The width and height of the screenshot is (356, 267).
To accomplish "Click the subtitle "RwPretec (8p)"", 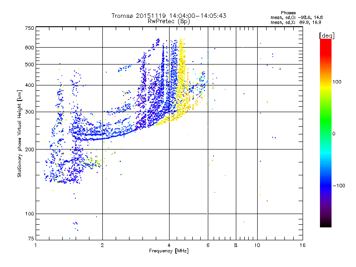I will [x=169, y=21].
